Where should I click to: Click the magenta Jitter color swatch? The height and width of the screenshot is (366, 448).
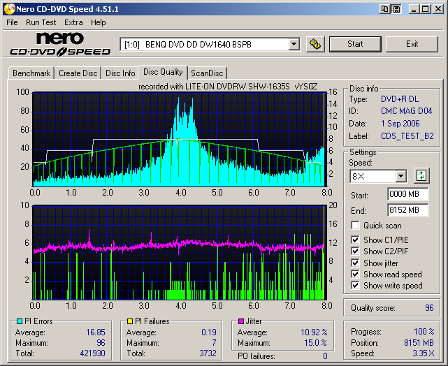(x=241, y=321)
